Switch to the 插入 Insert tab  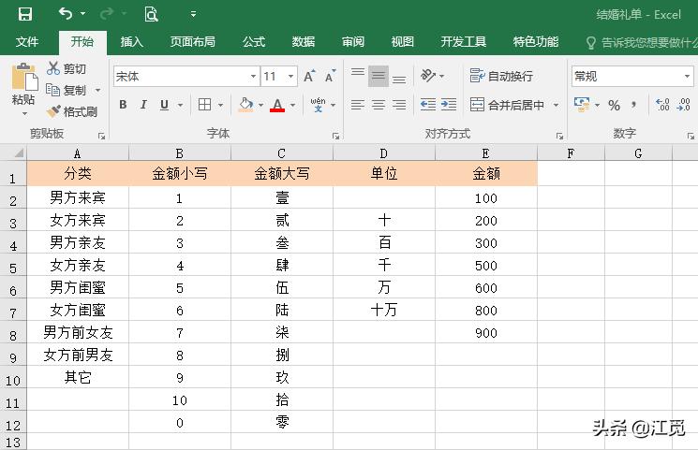[x=132, y=42]
